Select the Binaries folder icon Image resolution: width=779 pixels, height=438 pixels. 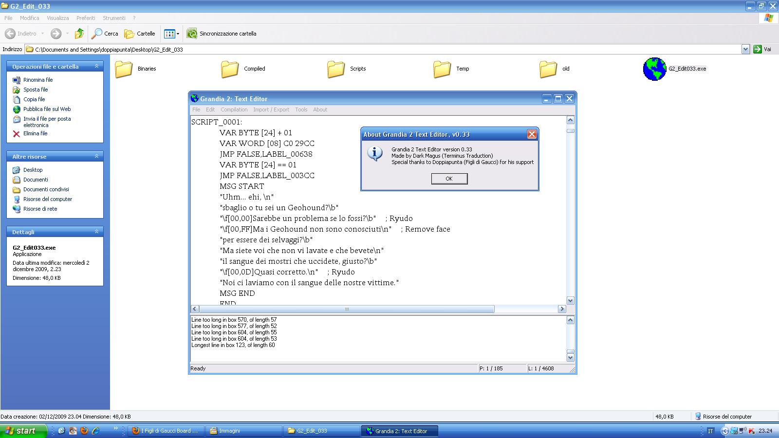(124, 69)
